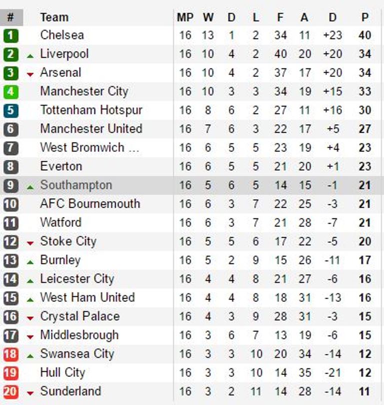The width and height of the screenshot is (384, 405).
Task: Click Southampton's green up arrow indicator
Action: pos(30,187)
